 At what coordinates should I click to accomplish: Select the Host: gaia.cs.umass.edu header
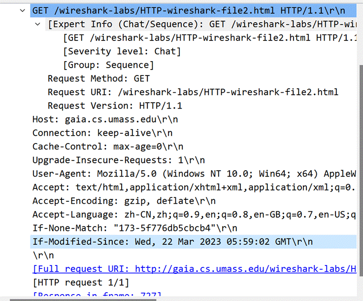click(x=105, y=119)
